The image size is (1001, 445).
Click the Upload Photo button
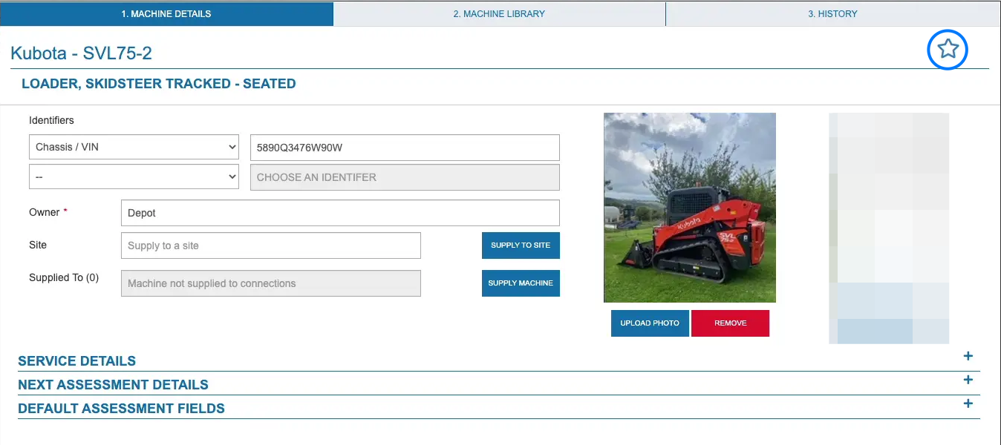pyautogui.click(x=650, y=323)
